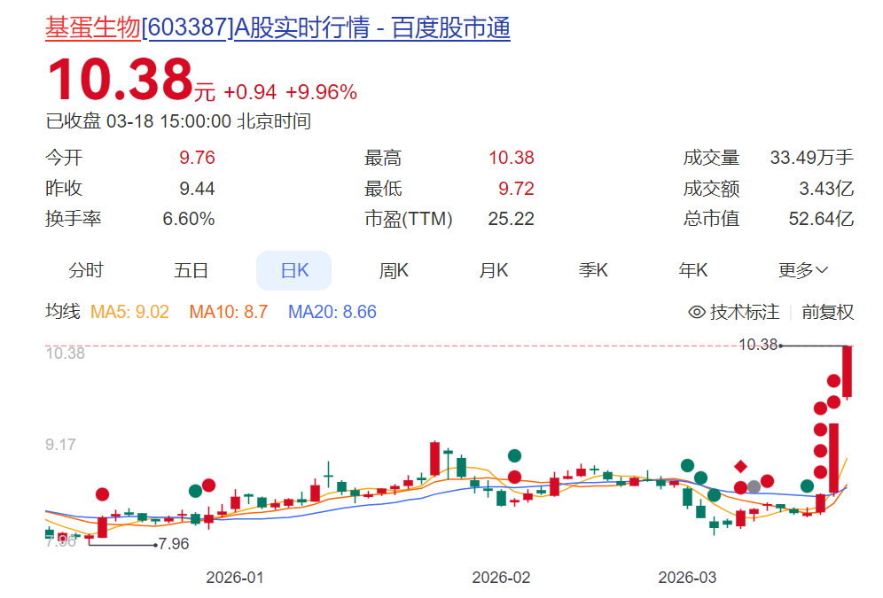Viewport: 883px width, 598px height.
Task: Click the 2026-02 date axis label
Action: pos(503,577)
